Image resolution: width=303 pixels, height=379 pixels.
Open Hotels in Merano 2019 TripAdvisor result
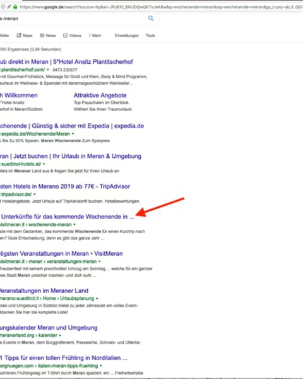pos(65,186)
